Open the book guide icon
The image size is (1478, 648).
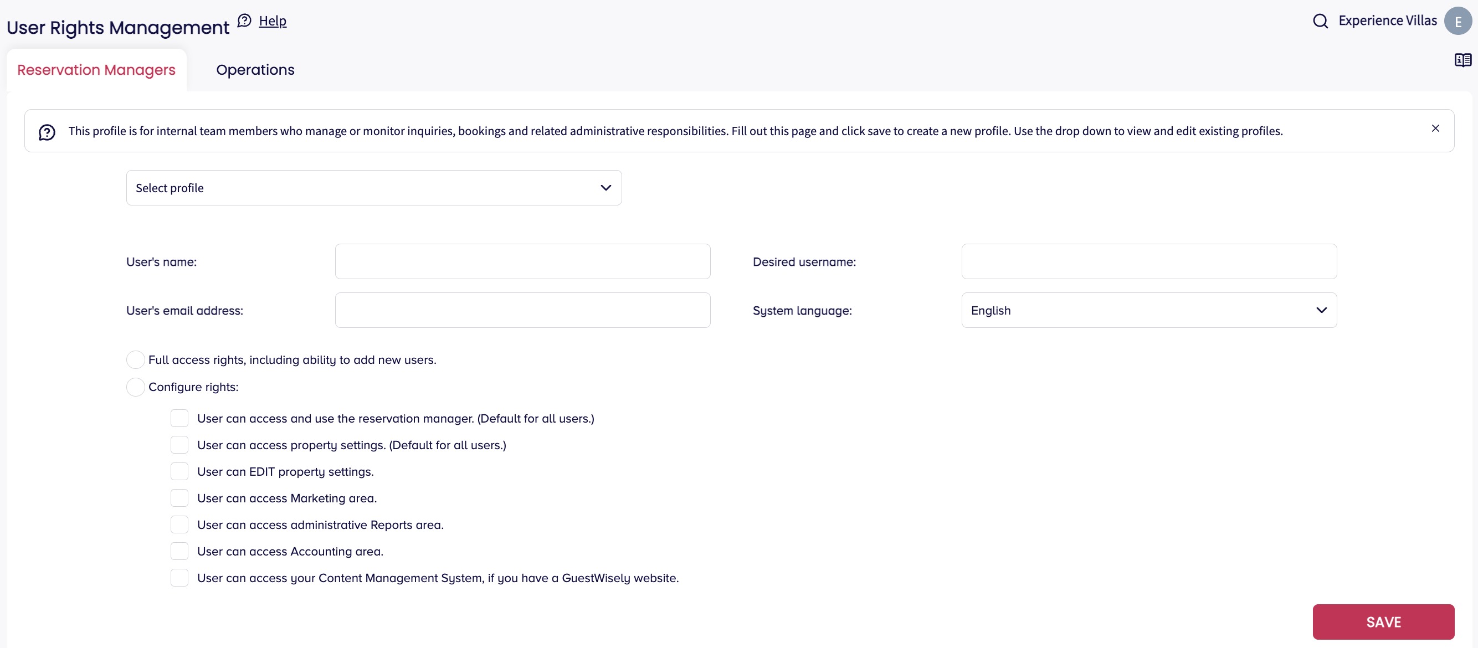tap(1462, 60)
